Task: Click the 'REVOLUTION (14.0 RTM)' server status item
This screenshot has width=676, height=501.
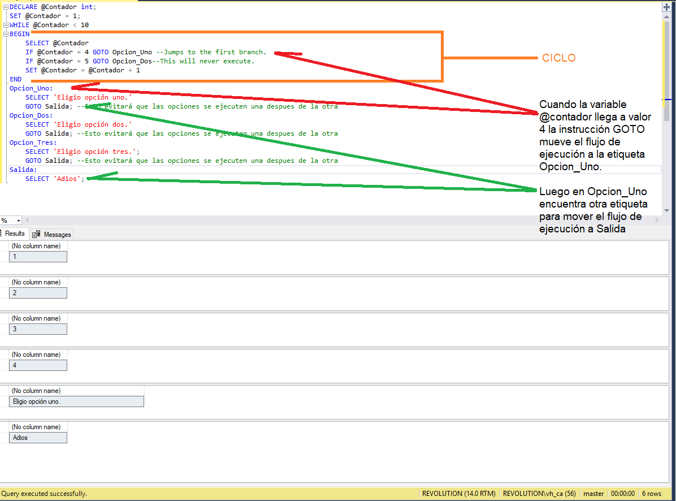Action: (459, 494)
